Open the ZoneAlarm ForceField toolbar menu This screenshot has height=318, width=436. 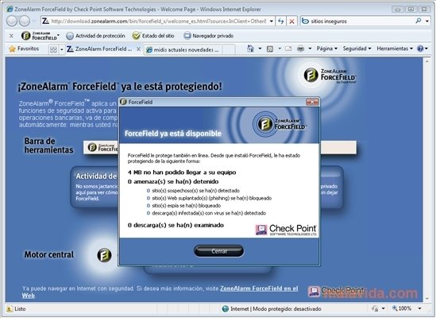click(x=41, y=36)
